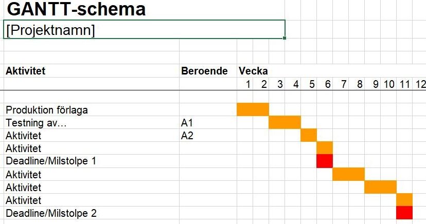Select the week 6 number cell
The width and height of the screenshot is (426, 224).
(x=325, y=84)
